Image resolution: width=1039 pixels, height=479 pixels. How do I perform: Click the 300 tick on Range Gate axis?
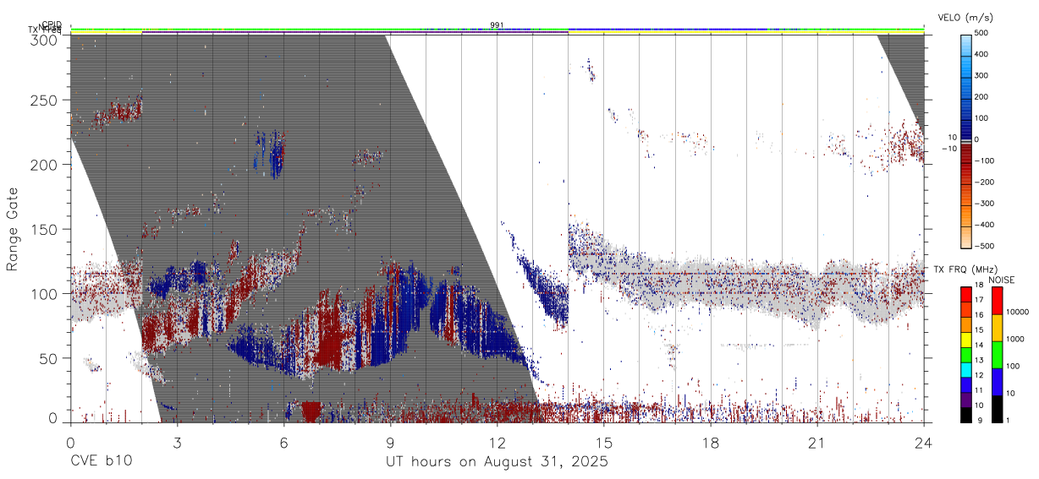[x=43, y=39]
